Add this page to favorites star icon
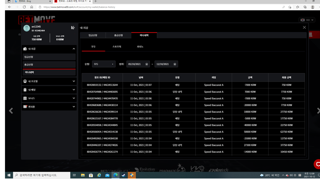320x180 pixels. tap(290, 7)
